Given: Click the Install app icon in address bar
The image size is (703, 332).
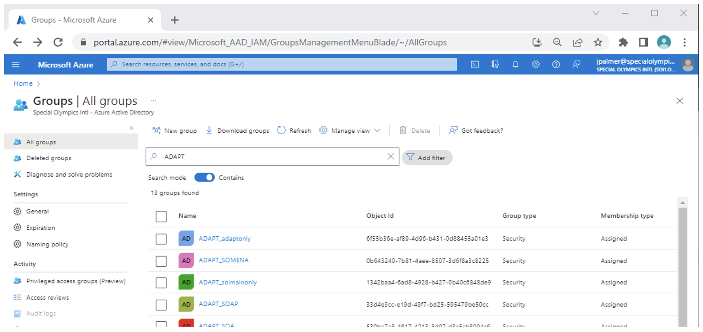Looking at the screenshot, I should (537, 42).
